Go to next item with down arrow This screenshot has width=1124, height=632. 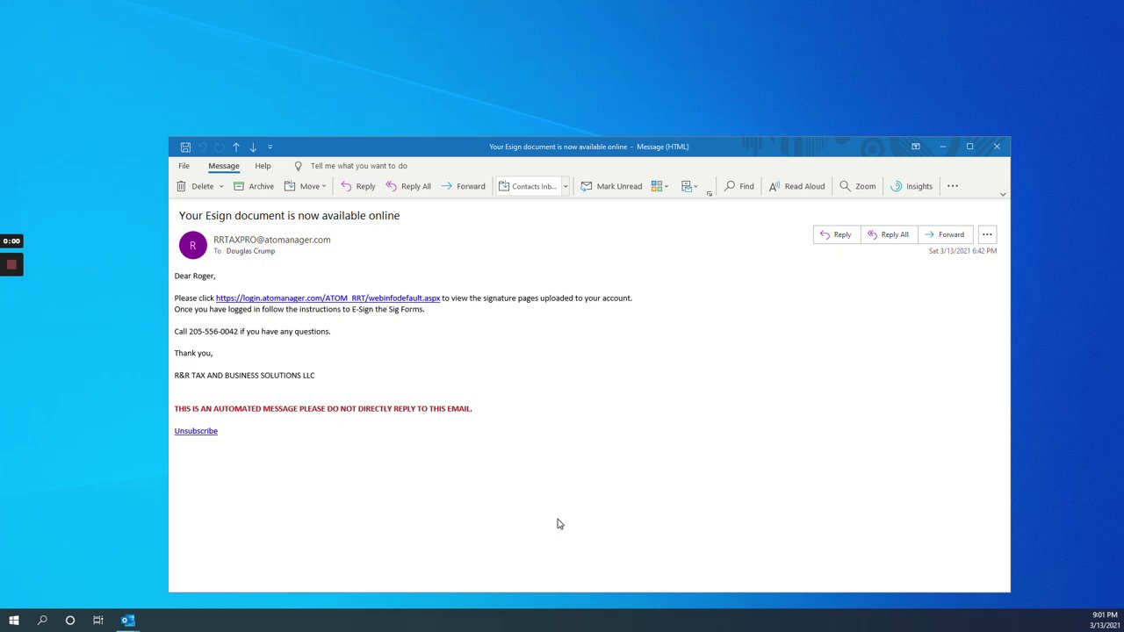(253, 147)
